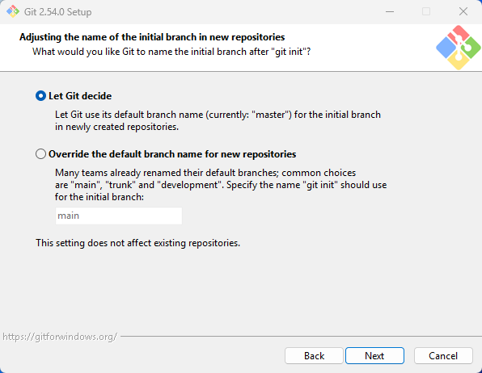Close the Git 2.54.0 Setup window
This screenshot has width=482, height=373.
tap(463, 11)
